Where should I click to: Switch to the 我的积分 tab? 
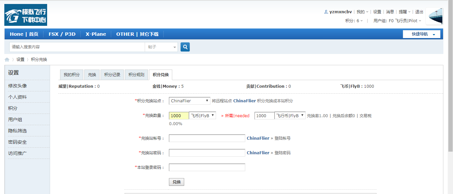tap(71, 74)
